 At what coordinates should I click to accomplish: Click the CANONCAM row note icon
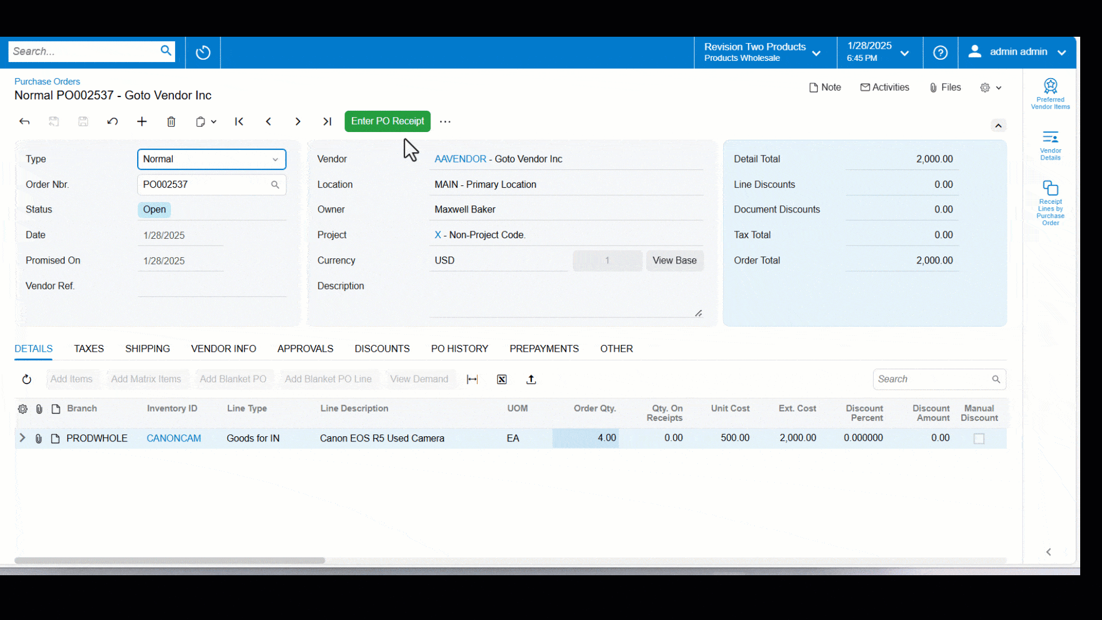(x=55, y=439)
